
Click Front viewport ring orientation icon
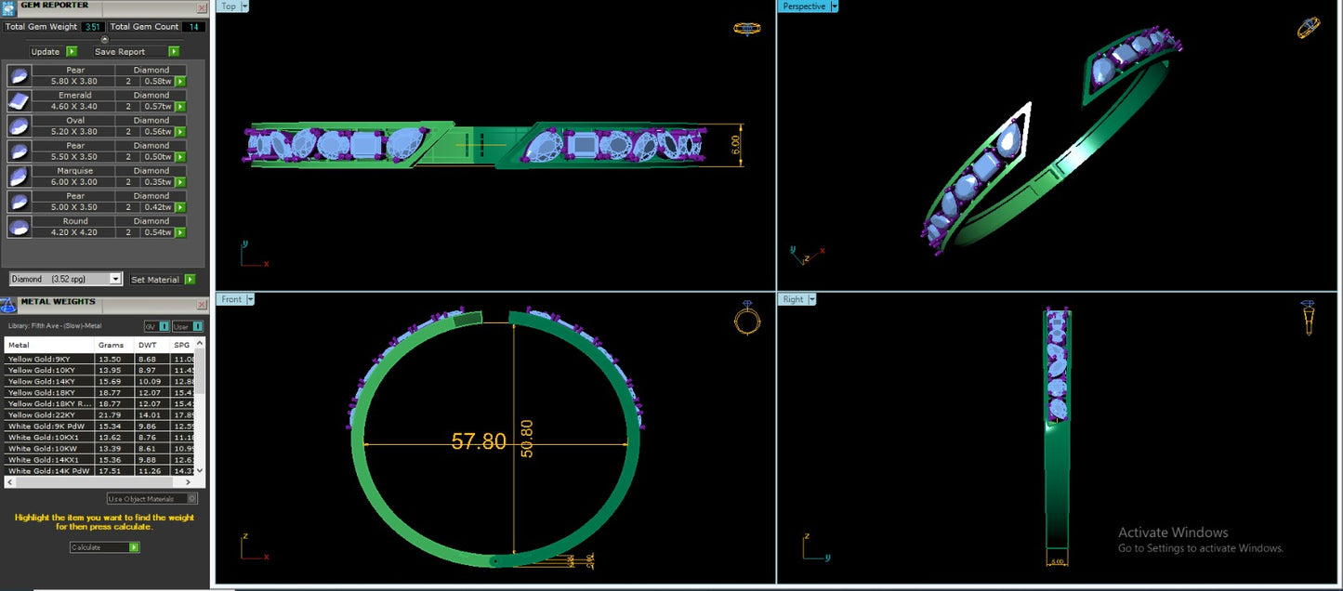pos(747,318)
